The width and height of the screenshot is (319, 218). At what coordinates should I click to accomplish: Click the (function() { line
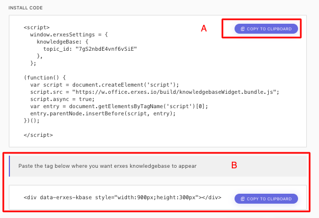(x=45, y=77)
